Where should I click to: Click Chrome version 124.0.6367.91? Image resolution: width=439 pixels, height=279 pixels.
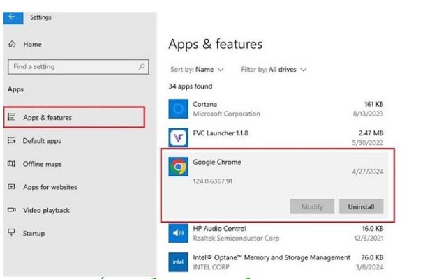tap(213, 181)
